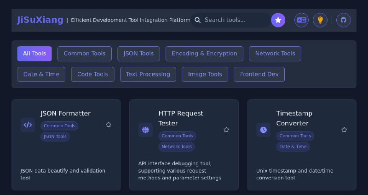Image resolution: width=368 pixels, height=195 pixels.
Task: Show the Frontend Dev category
Action: point(259,74)
